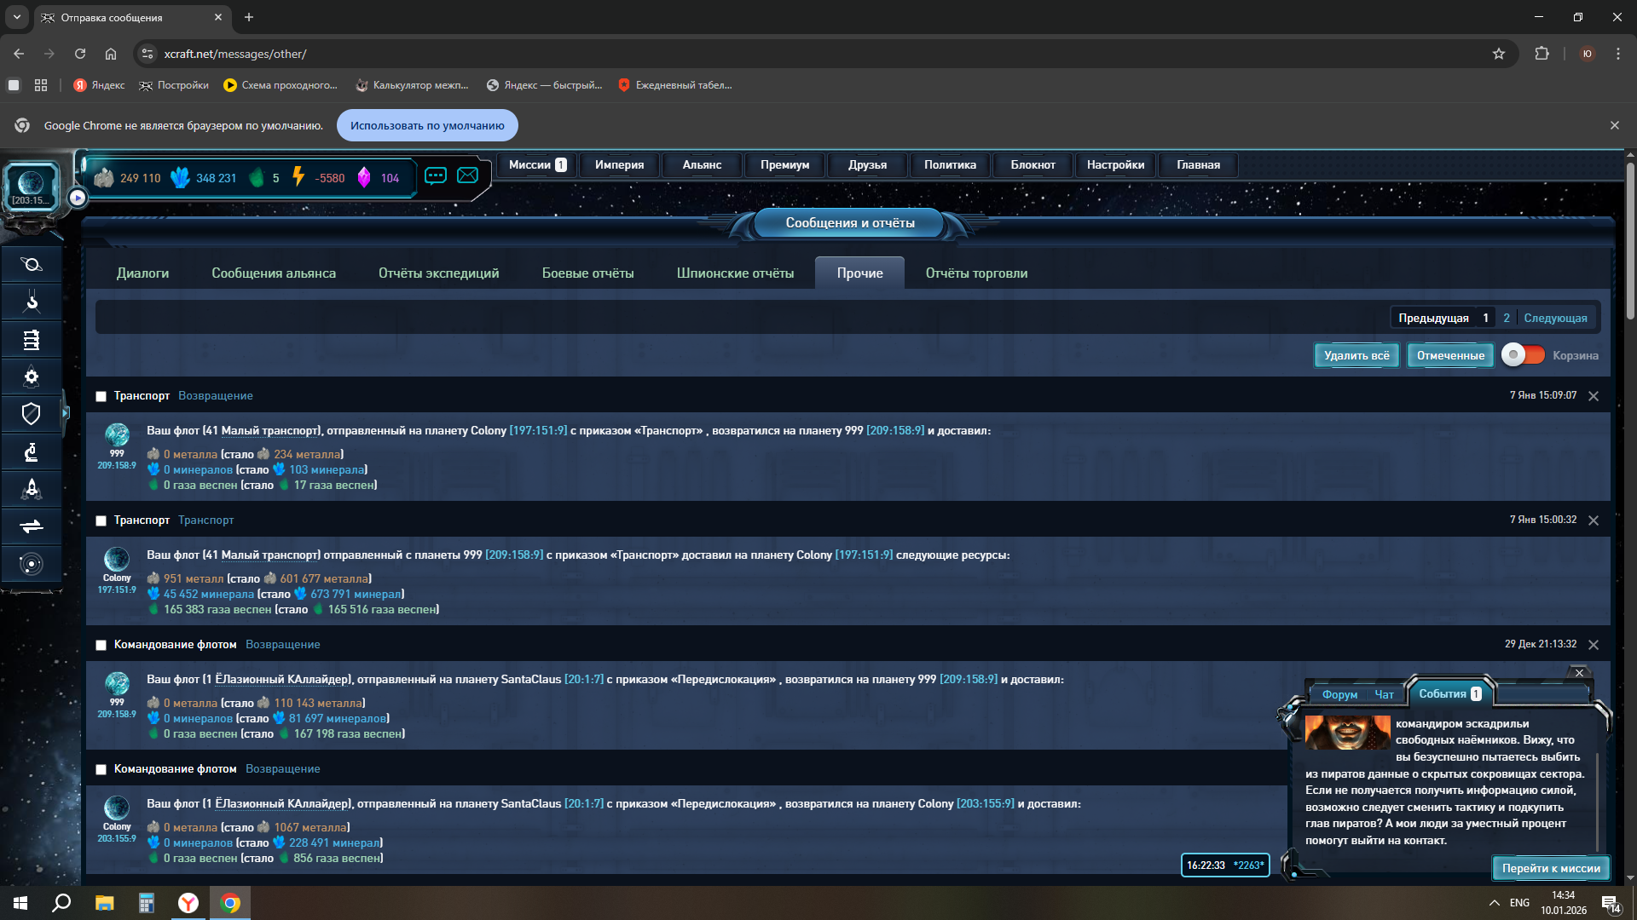Viewport: 1637px width, 920px height.
Task: Click the Удалить всё button
Action: (1356, 355)
